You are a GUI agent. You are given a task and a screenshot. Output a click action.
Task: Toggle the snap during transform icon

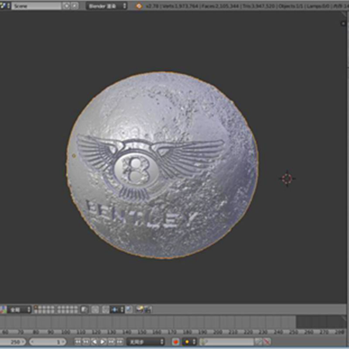(106, 310)
